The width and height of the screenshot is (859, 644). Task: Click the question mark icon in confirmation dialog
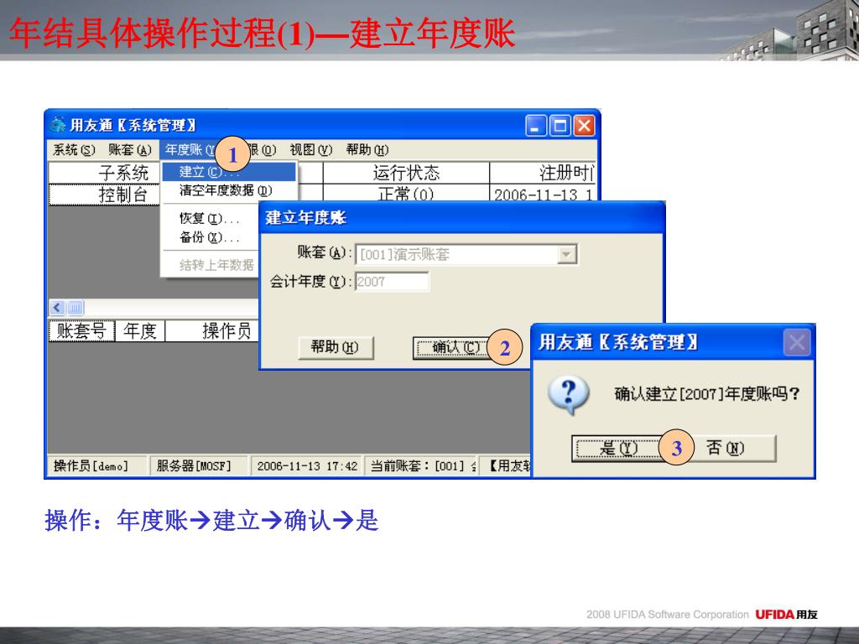click(569, 394)
